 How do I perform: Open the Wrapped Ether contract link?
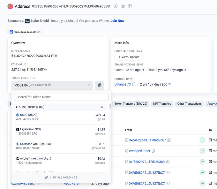click(x=139, y=151)
